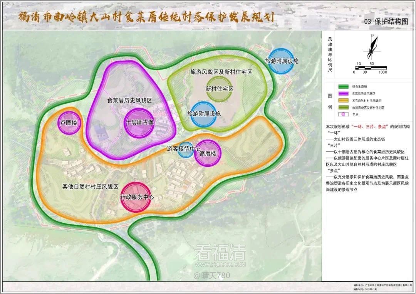
Task: Select the orange 其它自然村村庄风貌区 legend swatch
Action: [x=340, y=101]
